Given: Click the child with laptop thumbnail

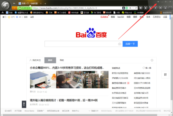Looking at the screenshot, I should point(69,80).
